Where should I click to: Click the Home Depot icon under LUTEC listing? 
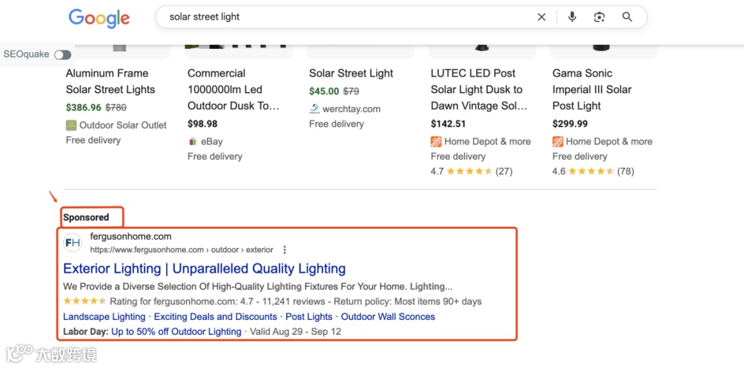[x=436, y=142]
